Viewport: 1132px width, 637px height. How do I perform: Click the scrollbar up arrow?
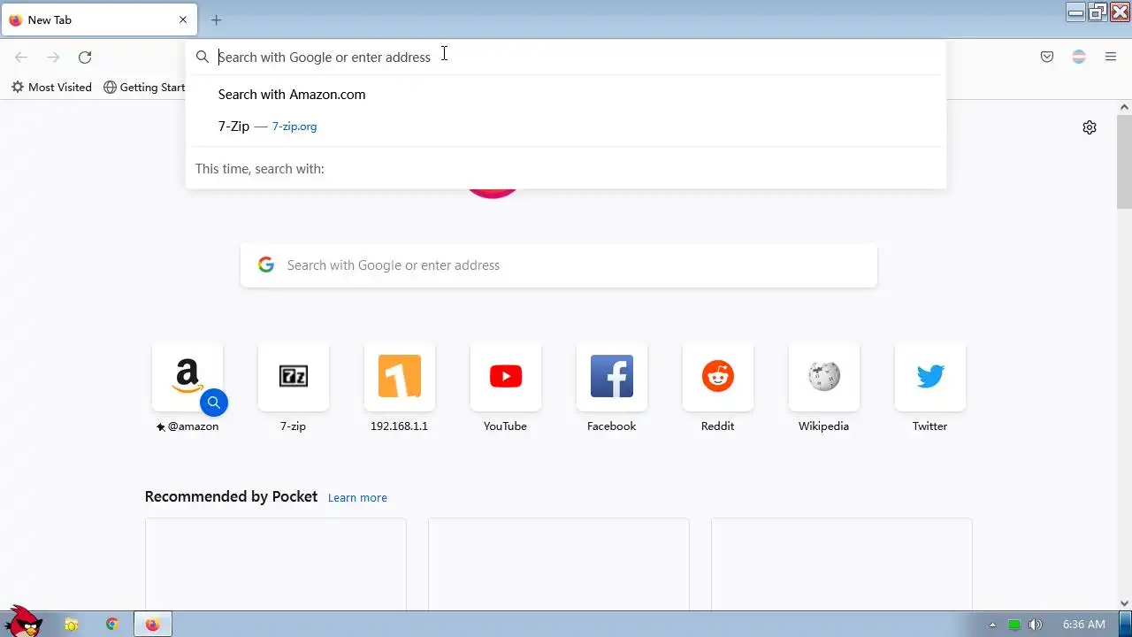coord(1124,107)
